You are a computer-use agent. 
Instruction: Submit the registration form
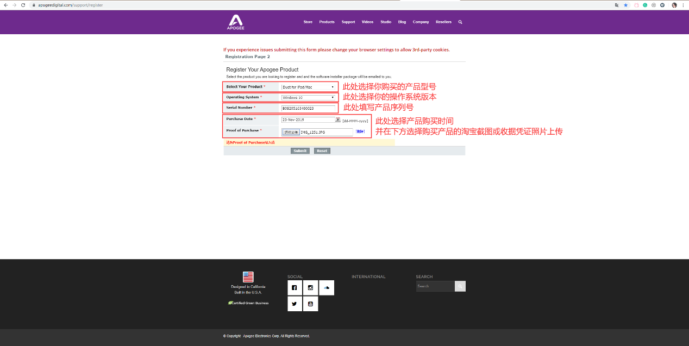300,151
